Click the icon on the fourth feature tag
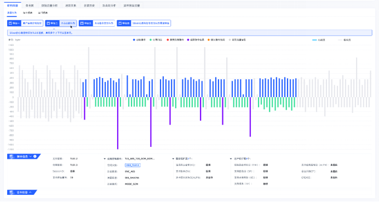 pyautogui.click(x=120, y=23)
